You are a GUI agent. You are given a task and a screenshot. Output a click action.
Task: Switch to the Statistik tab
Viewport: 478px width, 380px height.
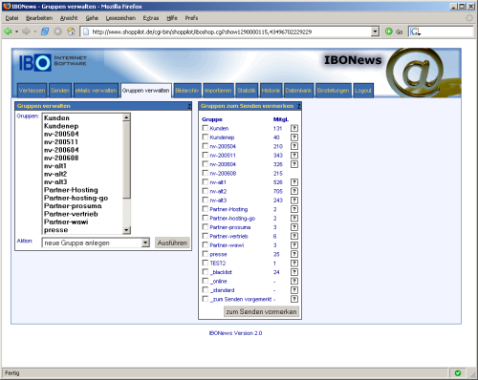247,91
